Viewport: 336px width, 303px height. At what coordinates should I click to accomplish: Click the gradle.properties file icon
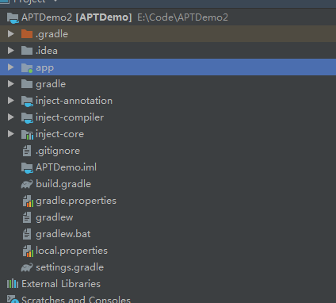click(x=28, y=201)
